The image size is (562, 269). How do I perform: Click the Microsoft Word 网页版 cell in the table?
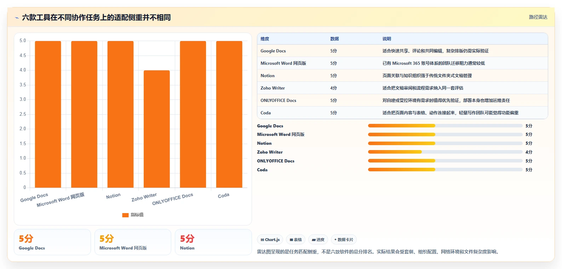[283, 63]
